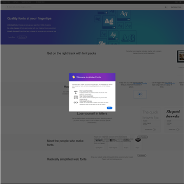Screen dimensions: 184x184
Task: Open Typekit Web Fonts in the top navigation
Action: 26,2
